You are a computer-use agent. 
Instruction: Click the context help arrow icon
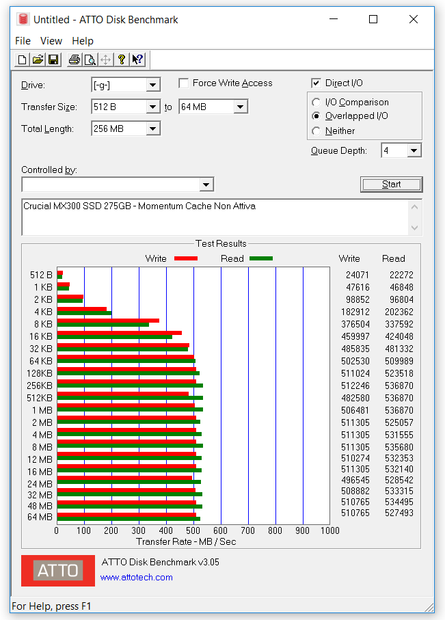click(137, 59)
